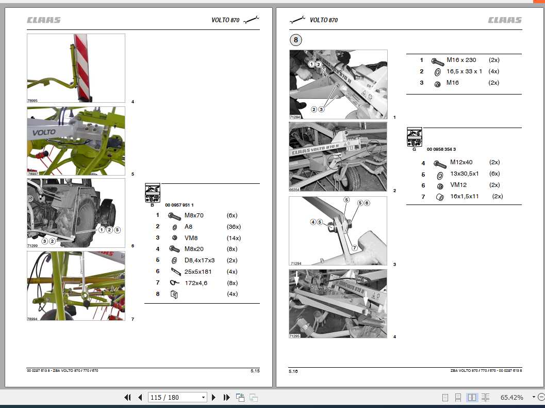Click the 16,5 x 33 x 1 text
The height and width of the screenshot is (408, 545).
click(x=465, y=71)
